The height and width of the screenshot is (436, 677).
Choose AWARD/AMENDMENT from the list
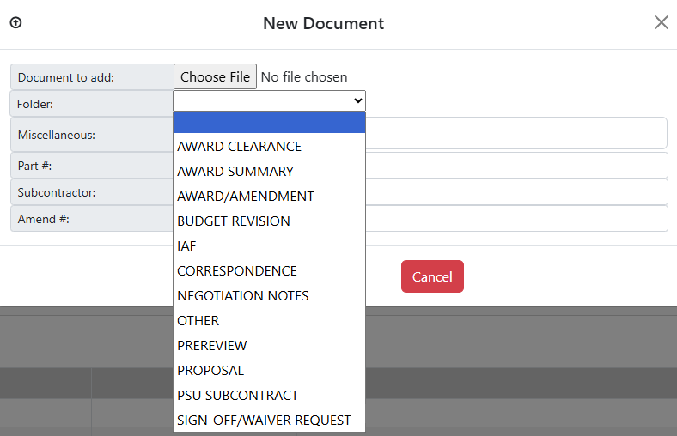pyautogui.click(x=270, y=197)
